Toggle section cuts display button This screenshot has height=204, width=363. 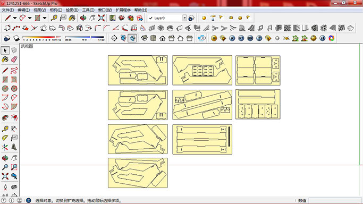(132, 38)
